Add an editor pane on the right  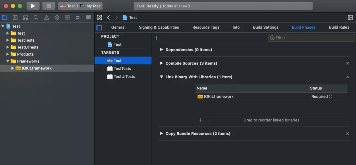(350, 18)
